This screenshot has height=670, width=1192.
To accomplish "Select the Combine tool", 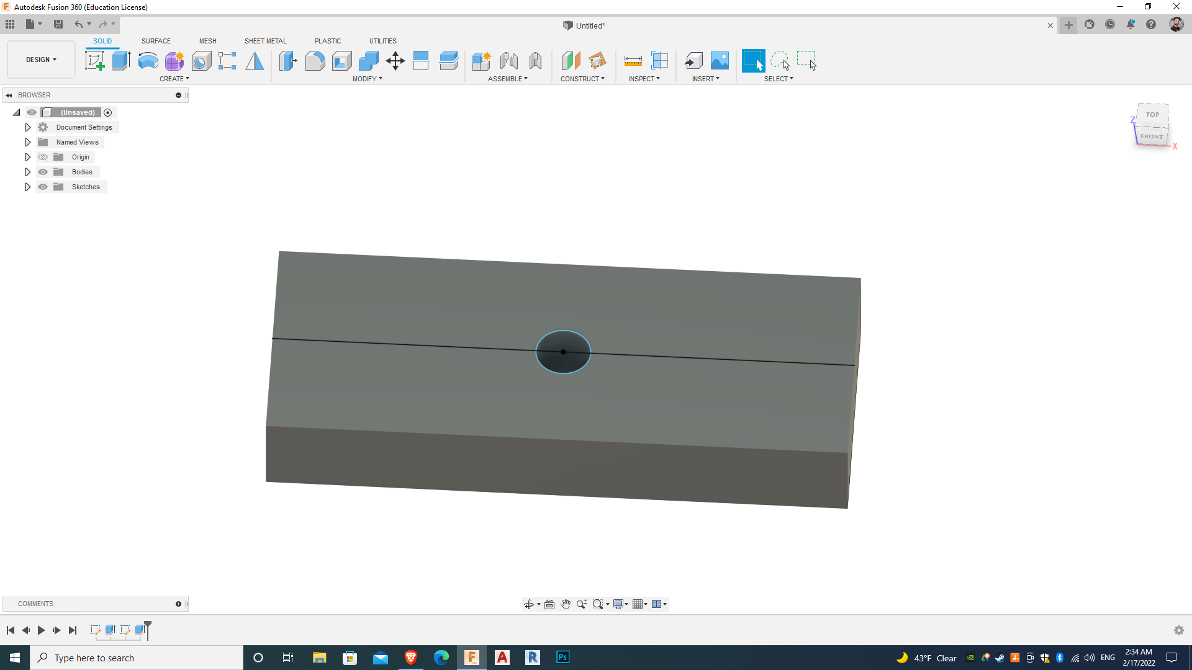I will coord(369,61).
